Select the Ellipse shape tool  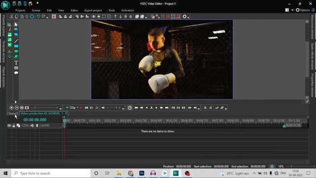16,51
